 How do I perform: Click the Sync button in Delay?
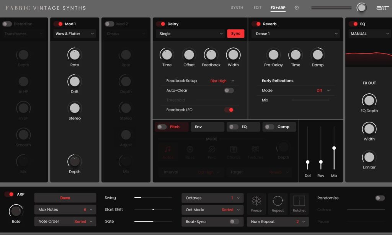235,34
